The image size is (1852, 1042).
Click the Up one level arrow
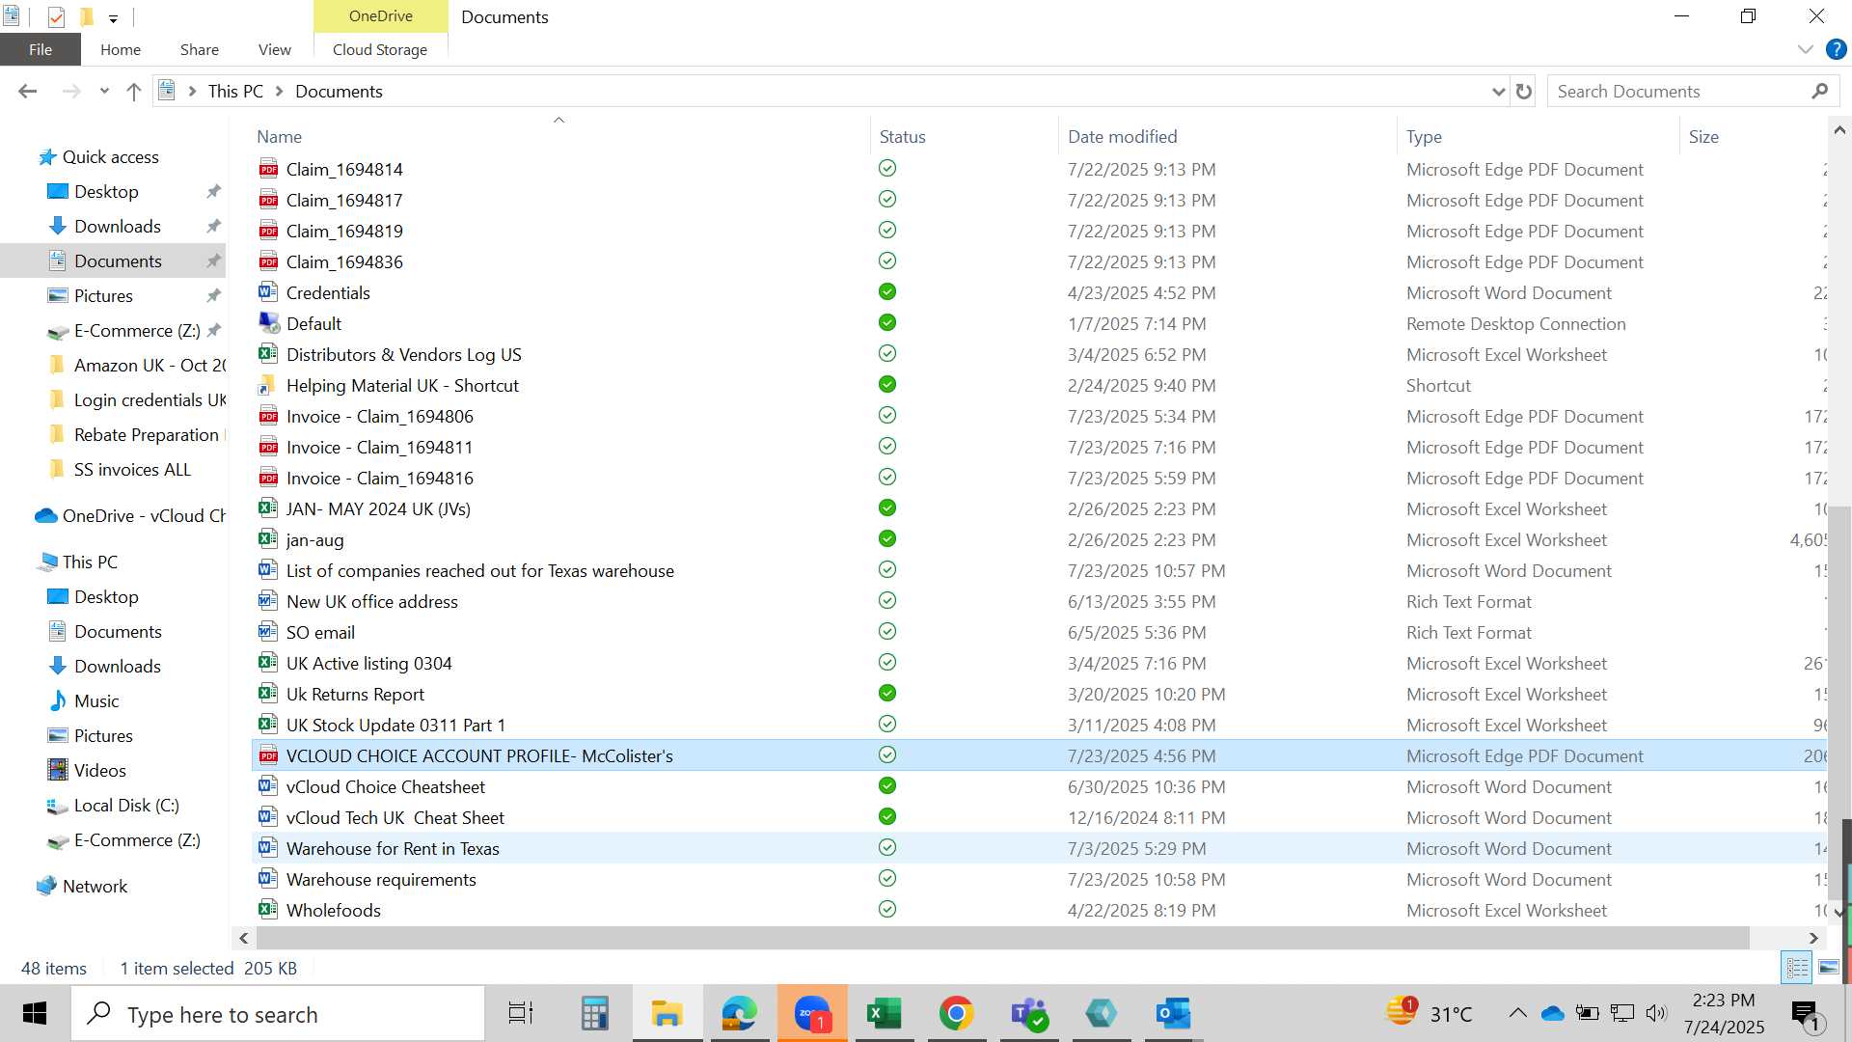(134, 91)
